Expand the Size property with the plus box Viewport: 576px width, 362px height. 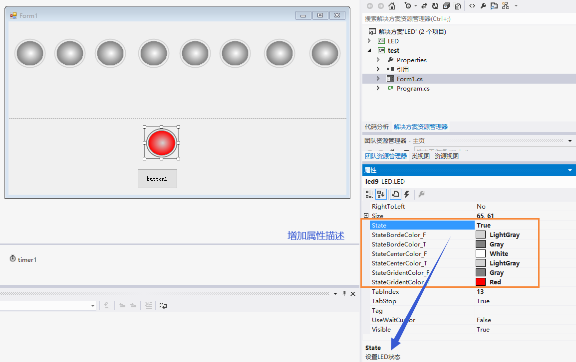pyautogui.click(x=366, y=216)
